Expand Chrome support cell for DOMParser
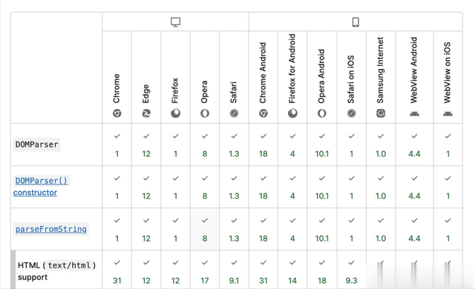The image size is (475, 289). click(117, 144)
